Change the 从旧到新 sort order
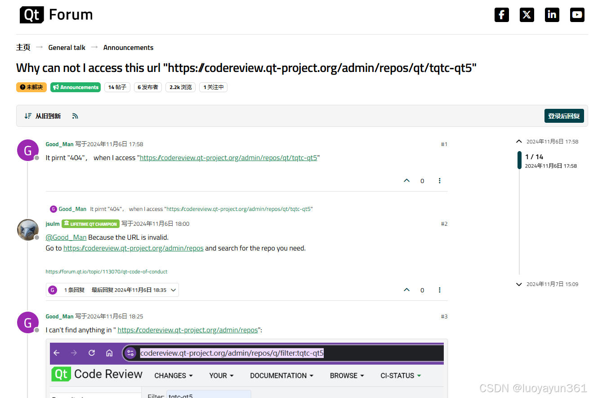 pyautogui.click(x=43, y=116)
